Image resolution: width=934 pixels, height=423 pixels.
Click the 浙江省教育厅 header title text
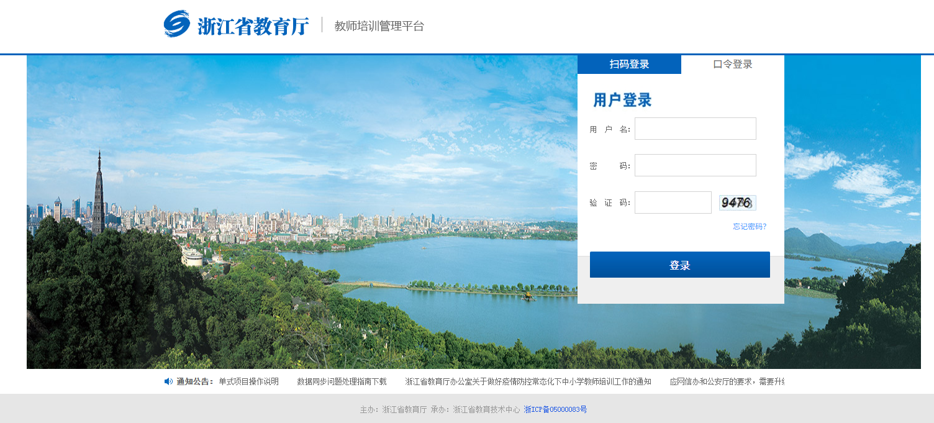tap(253, 26)
